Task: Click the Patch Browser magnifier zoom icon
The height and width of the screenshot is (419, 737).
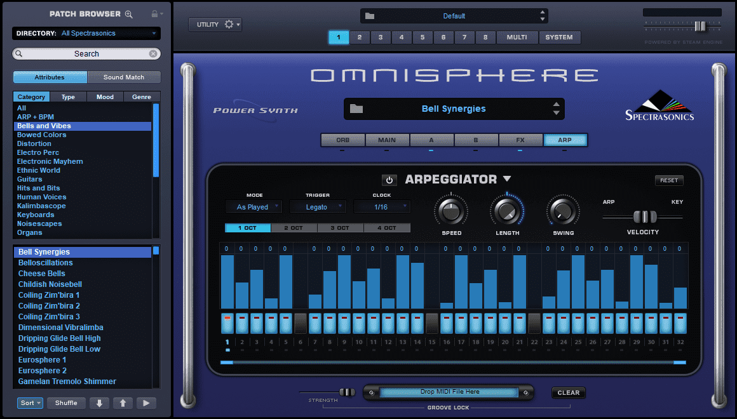Action: 129,15
